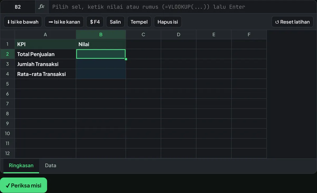Select row 5 header

[x=7, y=84]
